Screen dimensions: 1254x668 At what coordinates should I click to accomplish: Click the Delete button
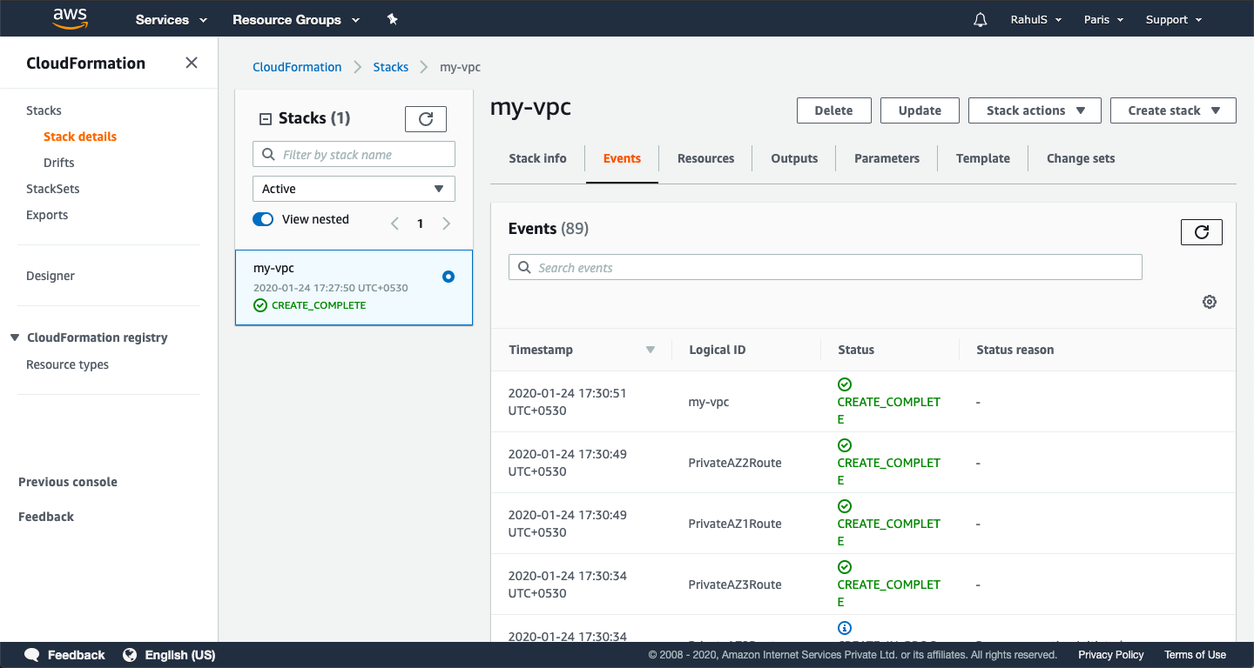coord(833,110)
